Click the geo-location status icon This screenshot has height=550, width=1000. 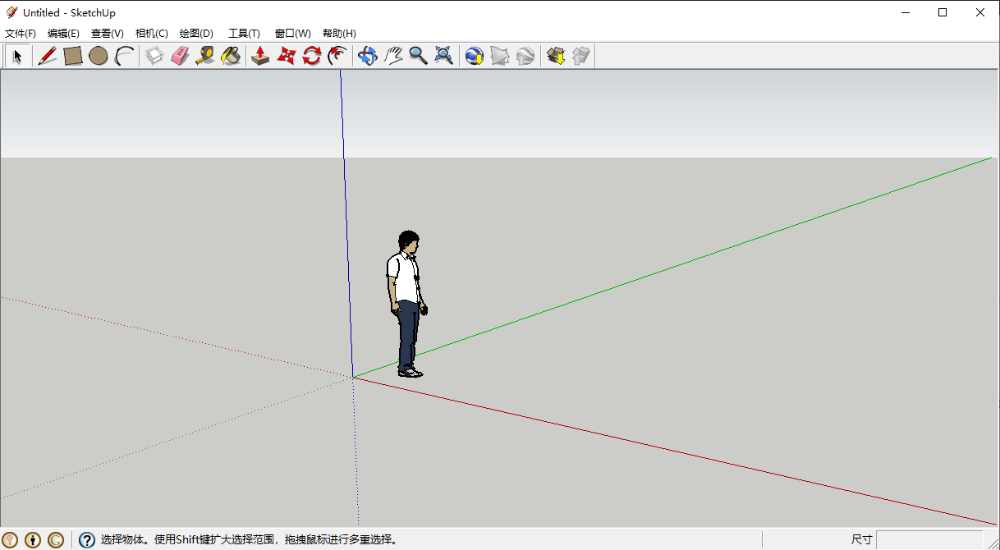click(x=11, y=540)
